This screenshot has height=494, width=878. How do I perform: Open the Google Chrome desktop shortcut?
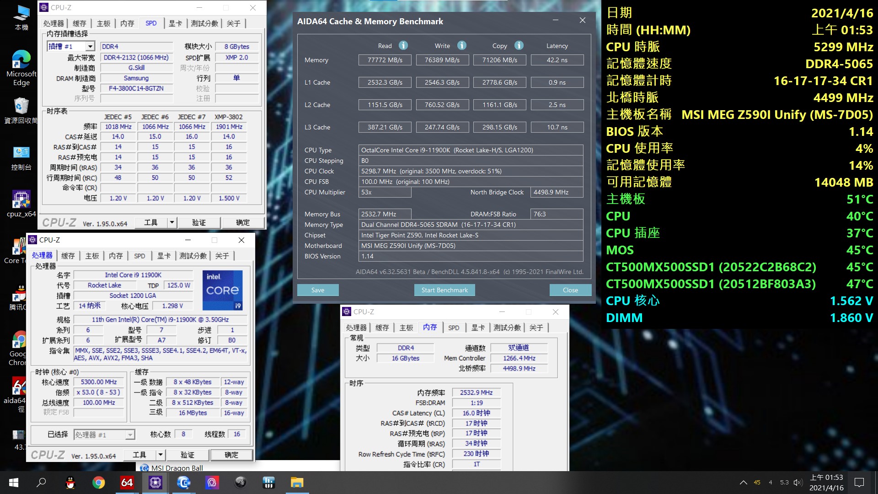click(x=18, y=349)
